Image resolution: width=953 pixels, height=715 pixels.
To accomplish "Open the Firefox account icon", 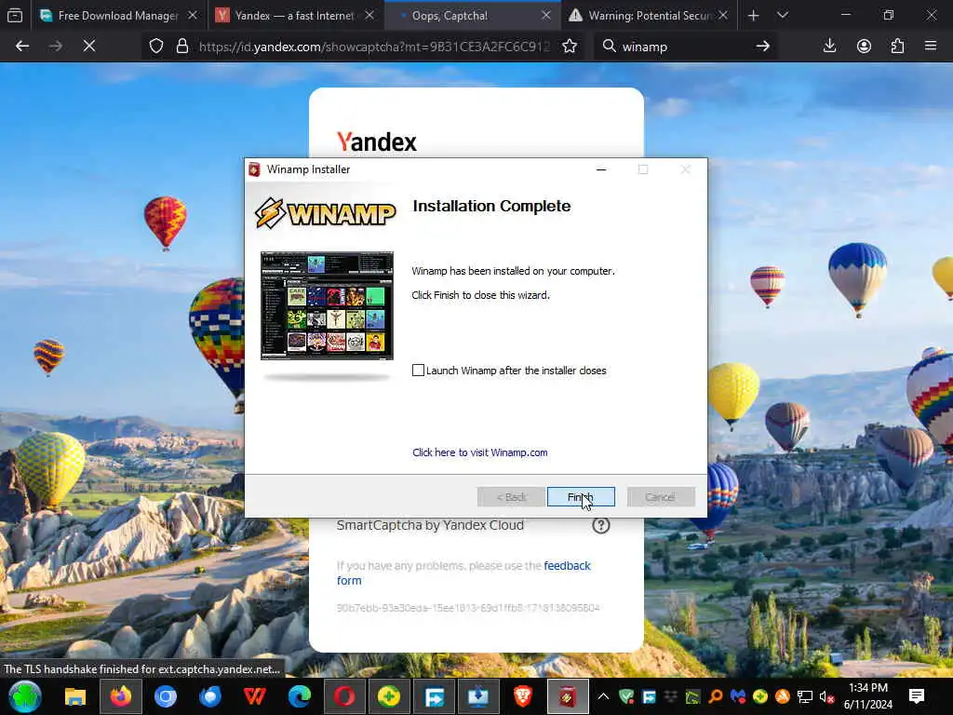I will pos(864,47).
